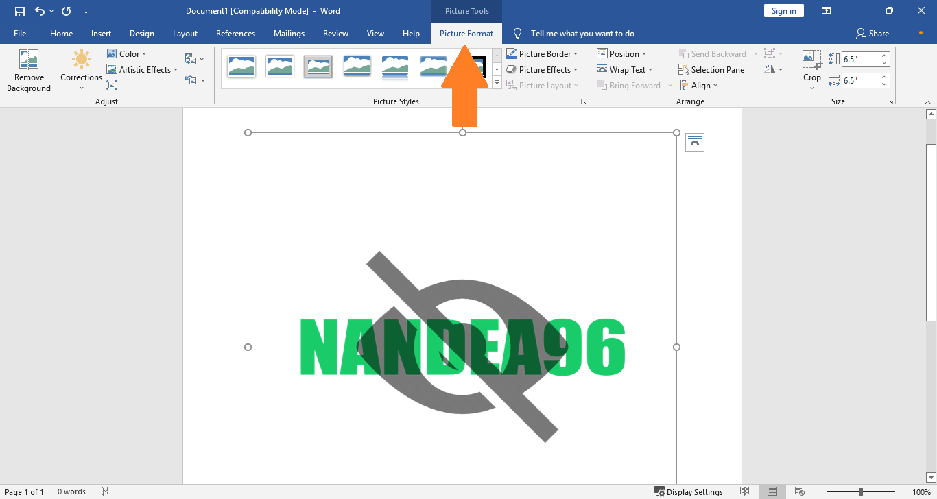This screenshot has width=937, height=499.
Task: Click Compress Pictures icon in Adjust group
Action: pyautogui.click(x=112, y=85)
